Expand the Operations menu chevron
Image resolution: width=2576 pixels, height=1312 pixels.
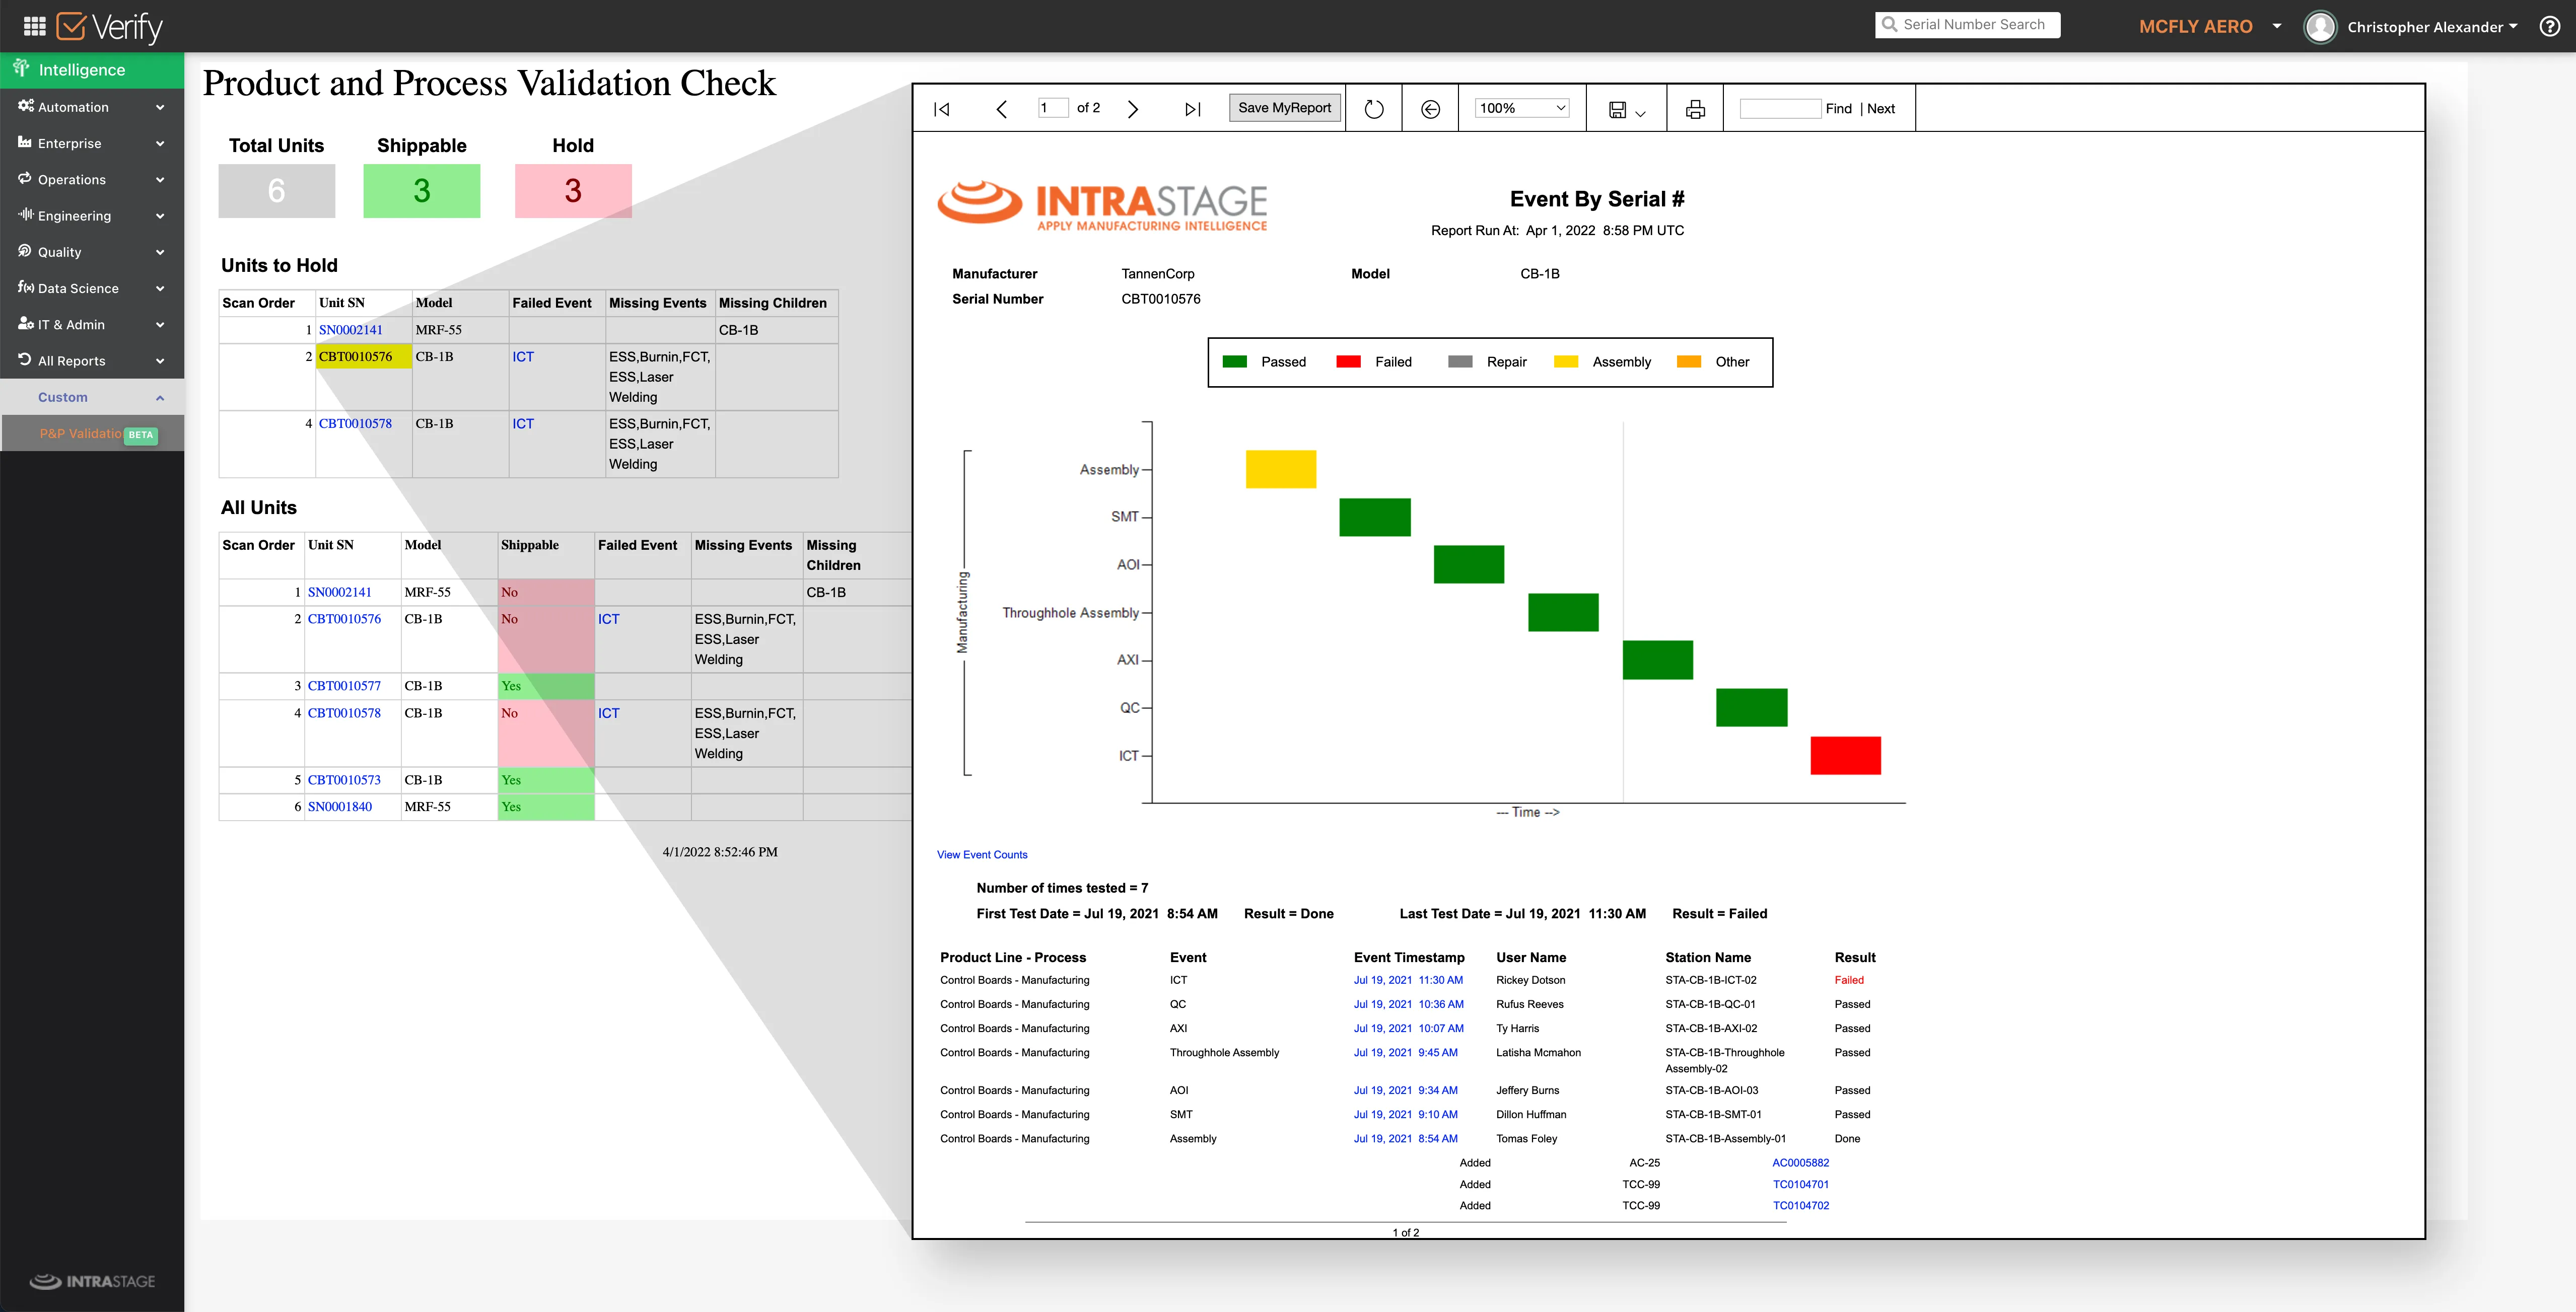160,180
